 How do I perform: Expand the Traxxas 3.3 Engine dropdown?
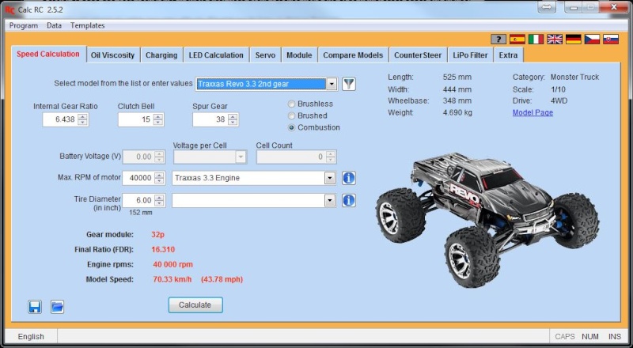click(x=330, y=178)
